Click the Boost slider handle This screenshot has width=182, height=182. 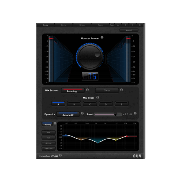tap(115, 114)
